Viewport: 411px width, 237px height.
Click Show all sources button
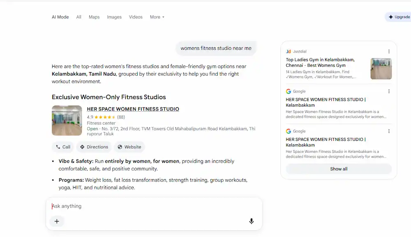click(x=339, y=169)
